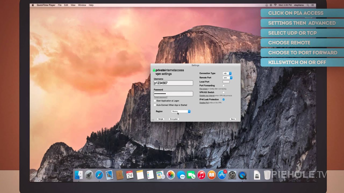Click the PIA lock menu bar icon
Image resolution: width=344 pixels, height=193 pixels.
pos(267,5)
